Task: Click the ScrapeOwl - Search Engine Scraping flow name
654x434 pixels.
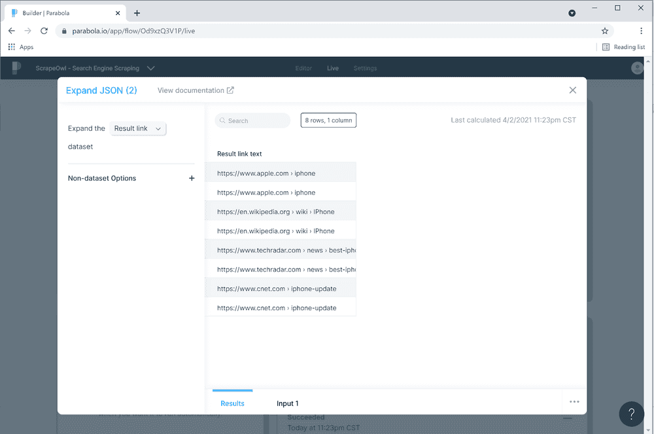Action: coord(87,68)
